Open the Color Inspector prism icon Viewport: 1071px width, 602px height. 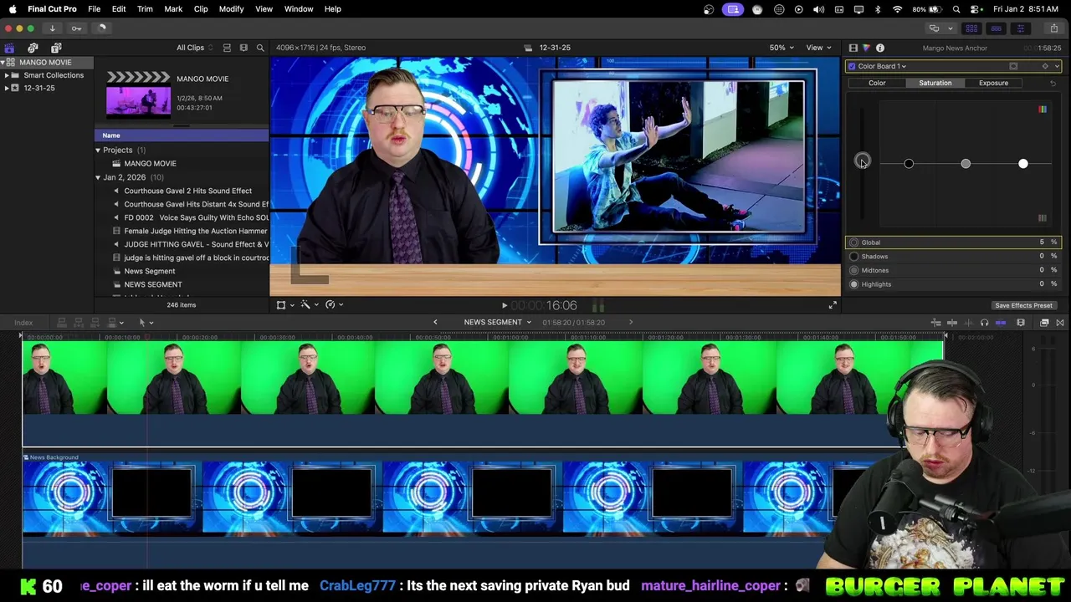[x=866, y=48]
